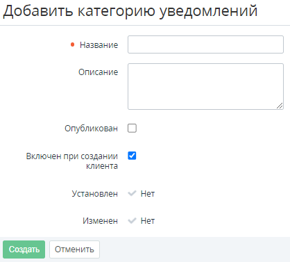
Task: Click the Отменить button
Action: (x=74, y=249)
